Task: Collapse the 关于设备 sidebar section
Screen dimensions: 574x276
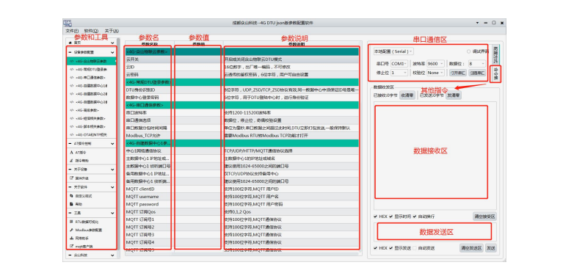Action: pyautogui.click(x=112, y=170)
